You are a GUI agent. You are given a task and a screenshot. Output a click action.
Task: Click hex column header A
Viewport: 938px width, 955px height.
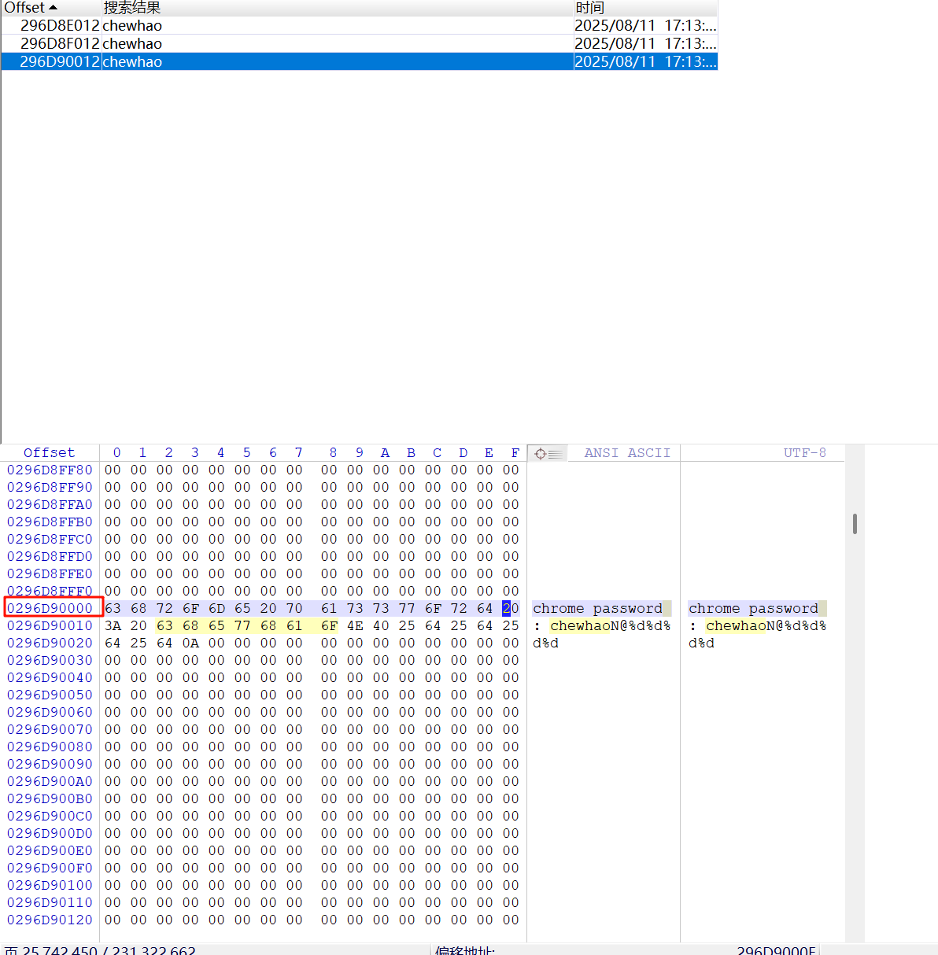click(x=385, y=453)
